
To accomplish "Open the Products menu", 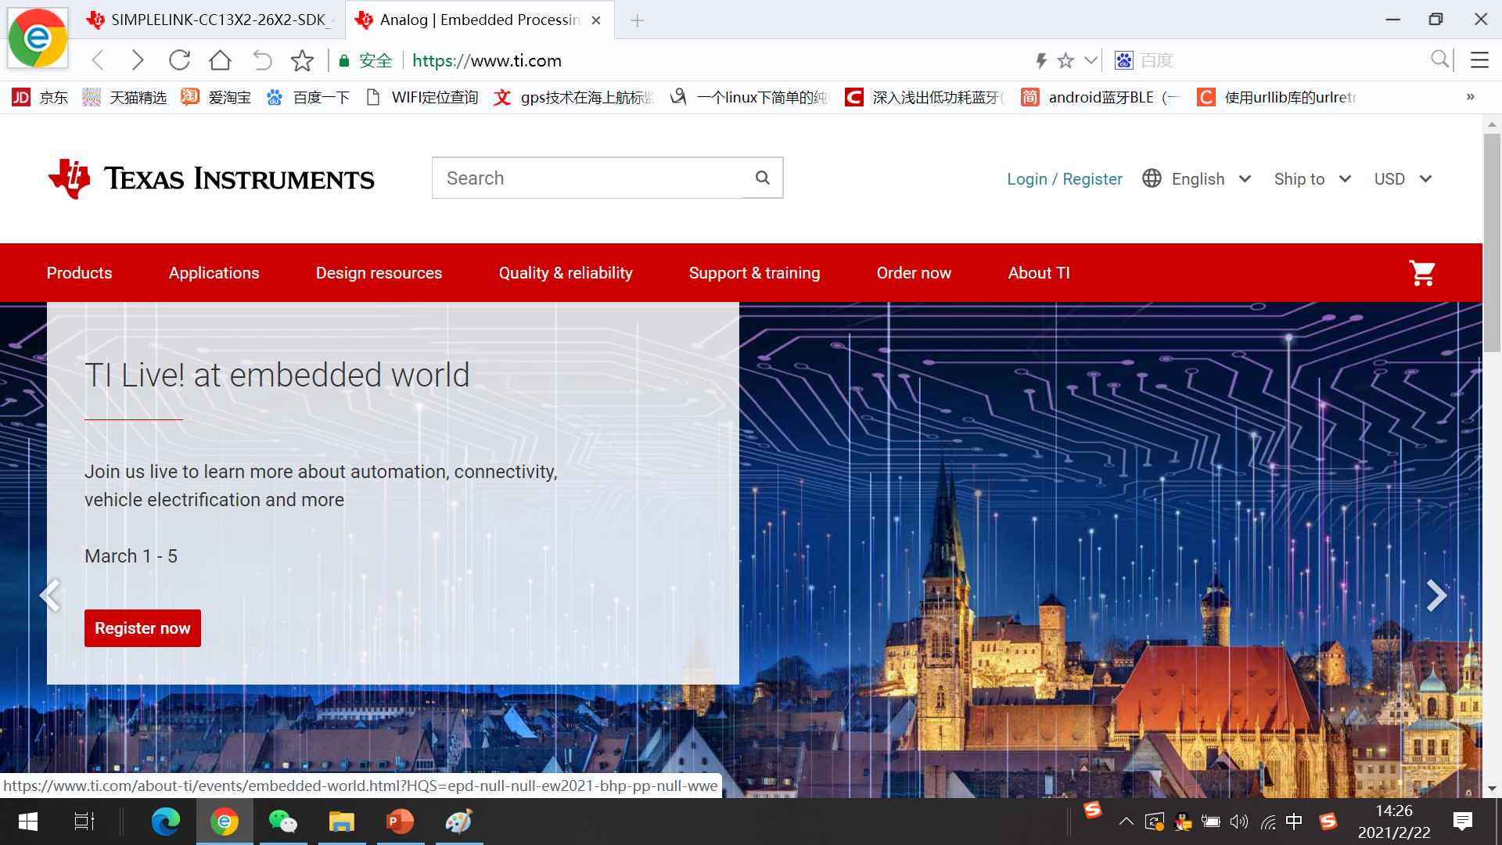I will click(79, 273).
